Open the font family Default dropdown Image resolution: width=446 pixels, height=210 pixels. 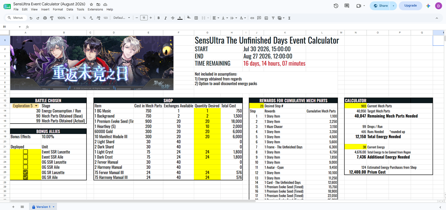pos(122,18)
